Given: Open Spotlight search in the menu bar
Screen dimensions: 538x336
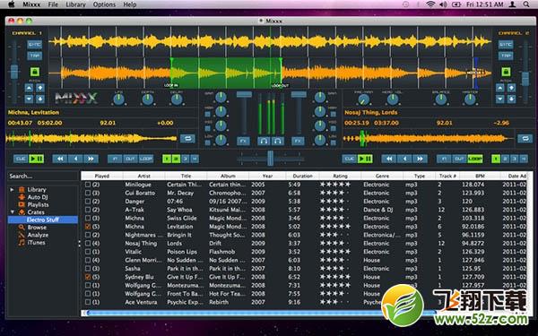Looking at the screenshot, I should click(526, 4).
